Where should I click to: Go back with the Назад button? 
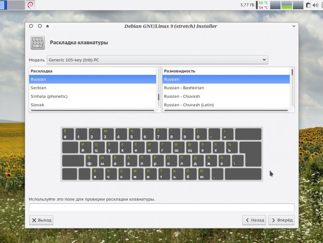pos(254,220)
